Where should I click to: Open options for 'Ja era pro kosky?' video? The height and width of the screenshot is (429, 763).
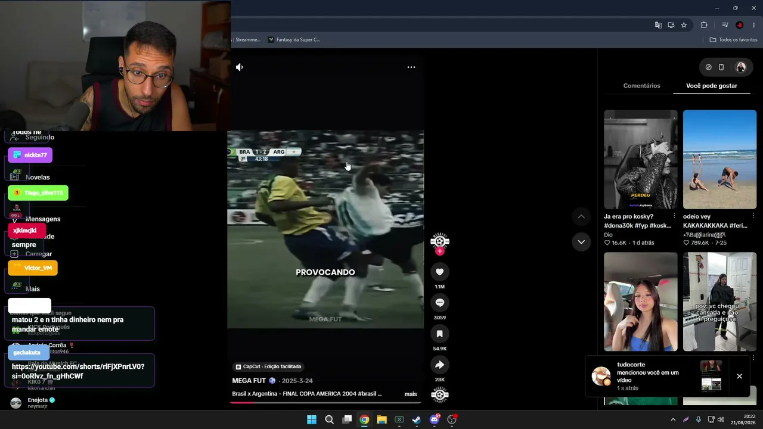pyautogui.click(x=674, y=216)
